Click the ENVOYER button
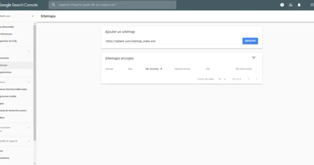314x165 pixels. (250, 41)
